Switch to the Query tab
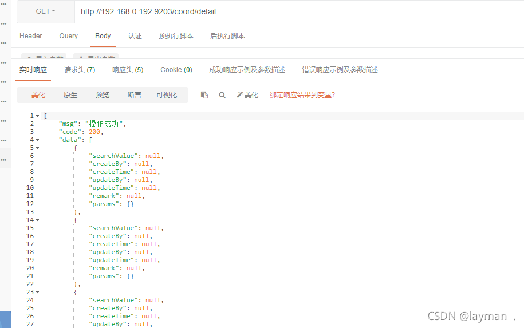 (69, 35)
